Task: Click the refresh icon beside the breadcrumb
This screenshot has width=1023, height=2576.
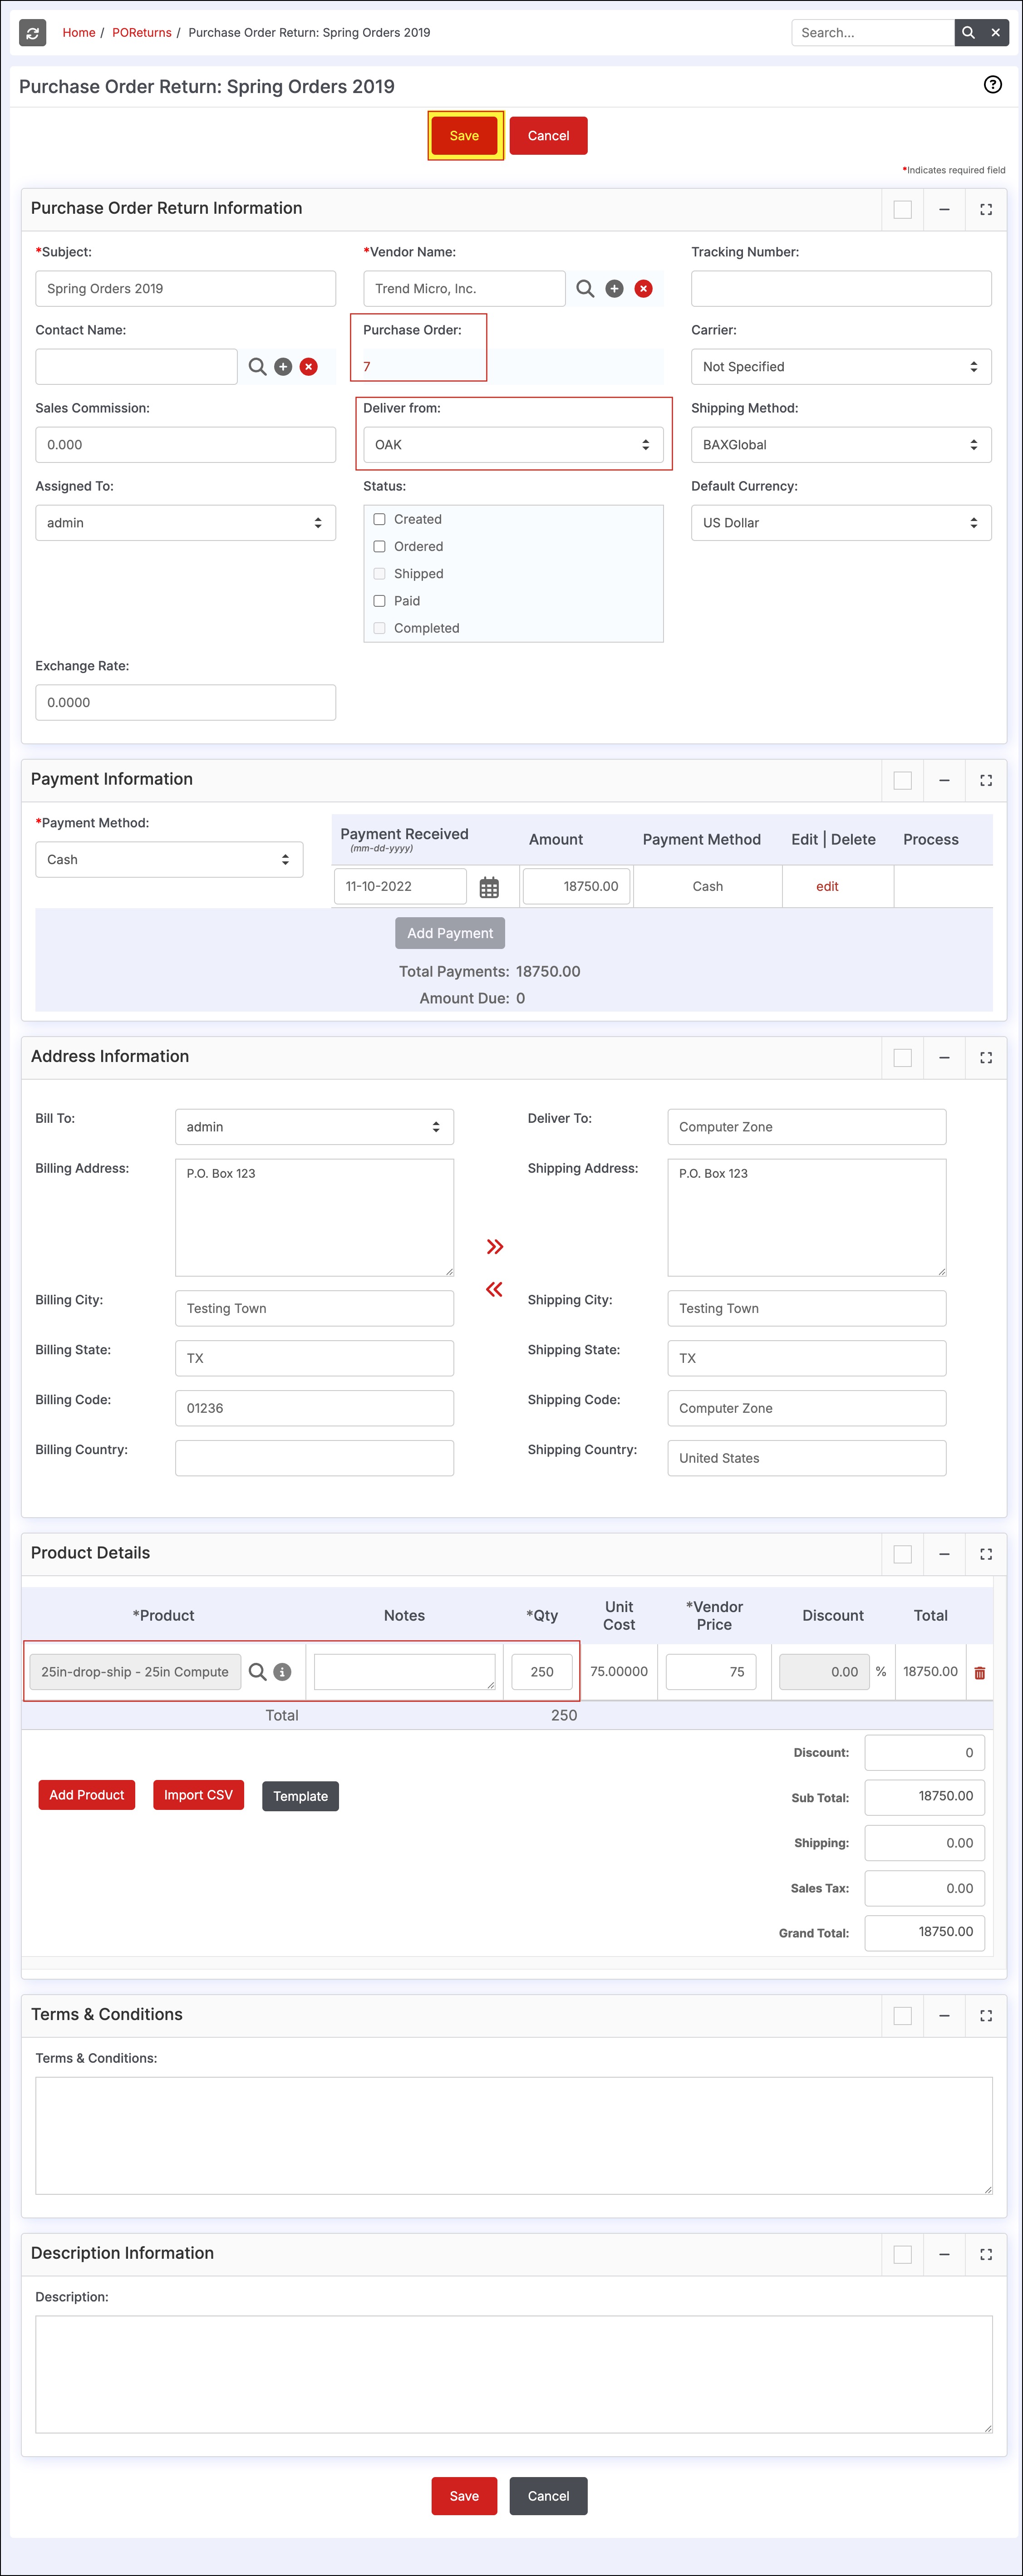Action: 33,33
